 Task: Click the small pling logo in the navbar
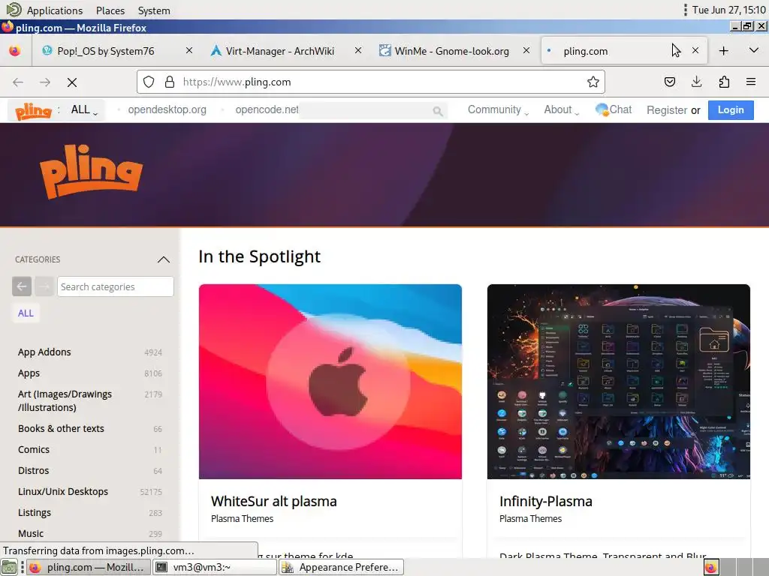coord(33,111)
